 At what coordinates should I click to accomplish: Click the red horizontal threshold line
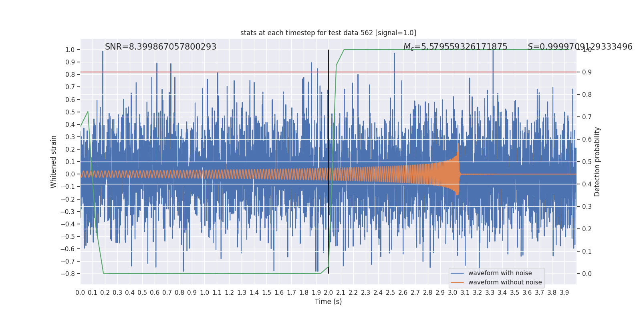(328, 72)
